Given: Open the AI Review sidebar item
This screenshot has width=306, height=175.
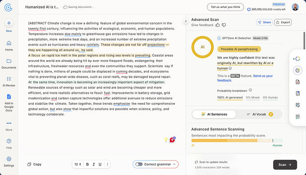Looking at the screenshot, I should [9, 82].
